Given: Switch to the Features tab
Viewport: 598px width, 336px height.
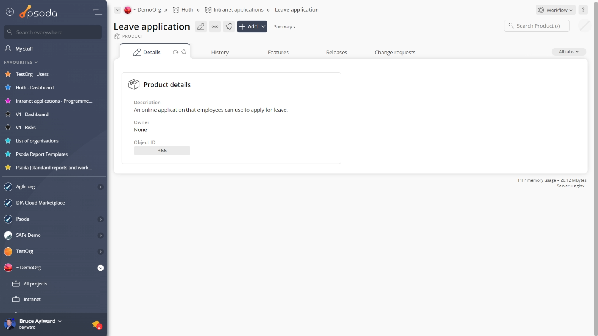Looking at the screenshot, I should coord(278,52).
